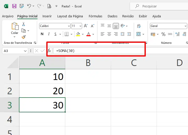Open the undo history dropdown arrow
Image resolution: width=188 pixels, height=135 pixels.
34,6
